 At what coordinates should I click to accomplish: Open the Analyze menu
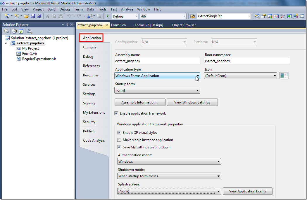click(x=127, y=9)
